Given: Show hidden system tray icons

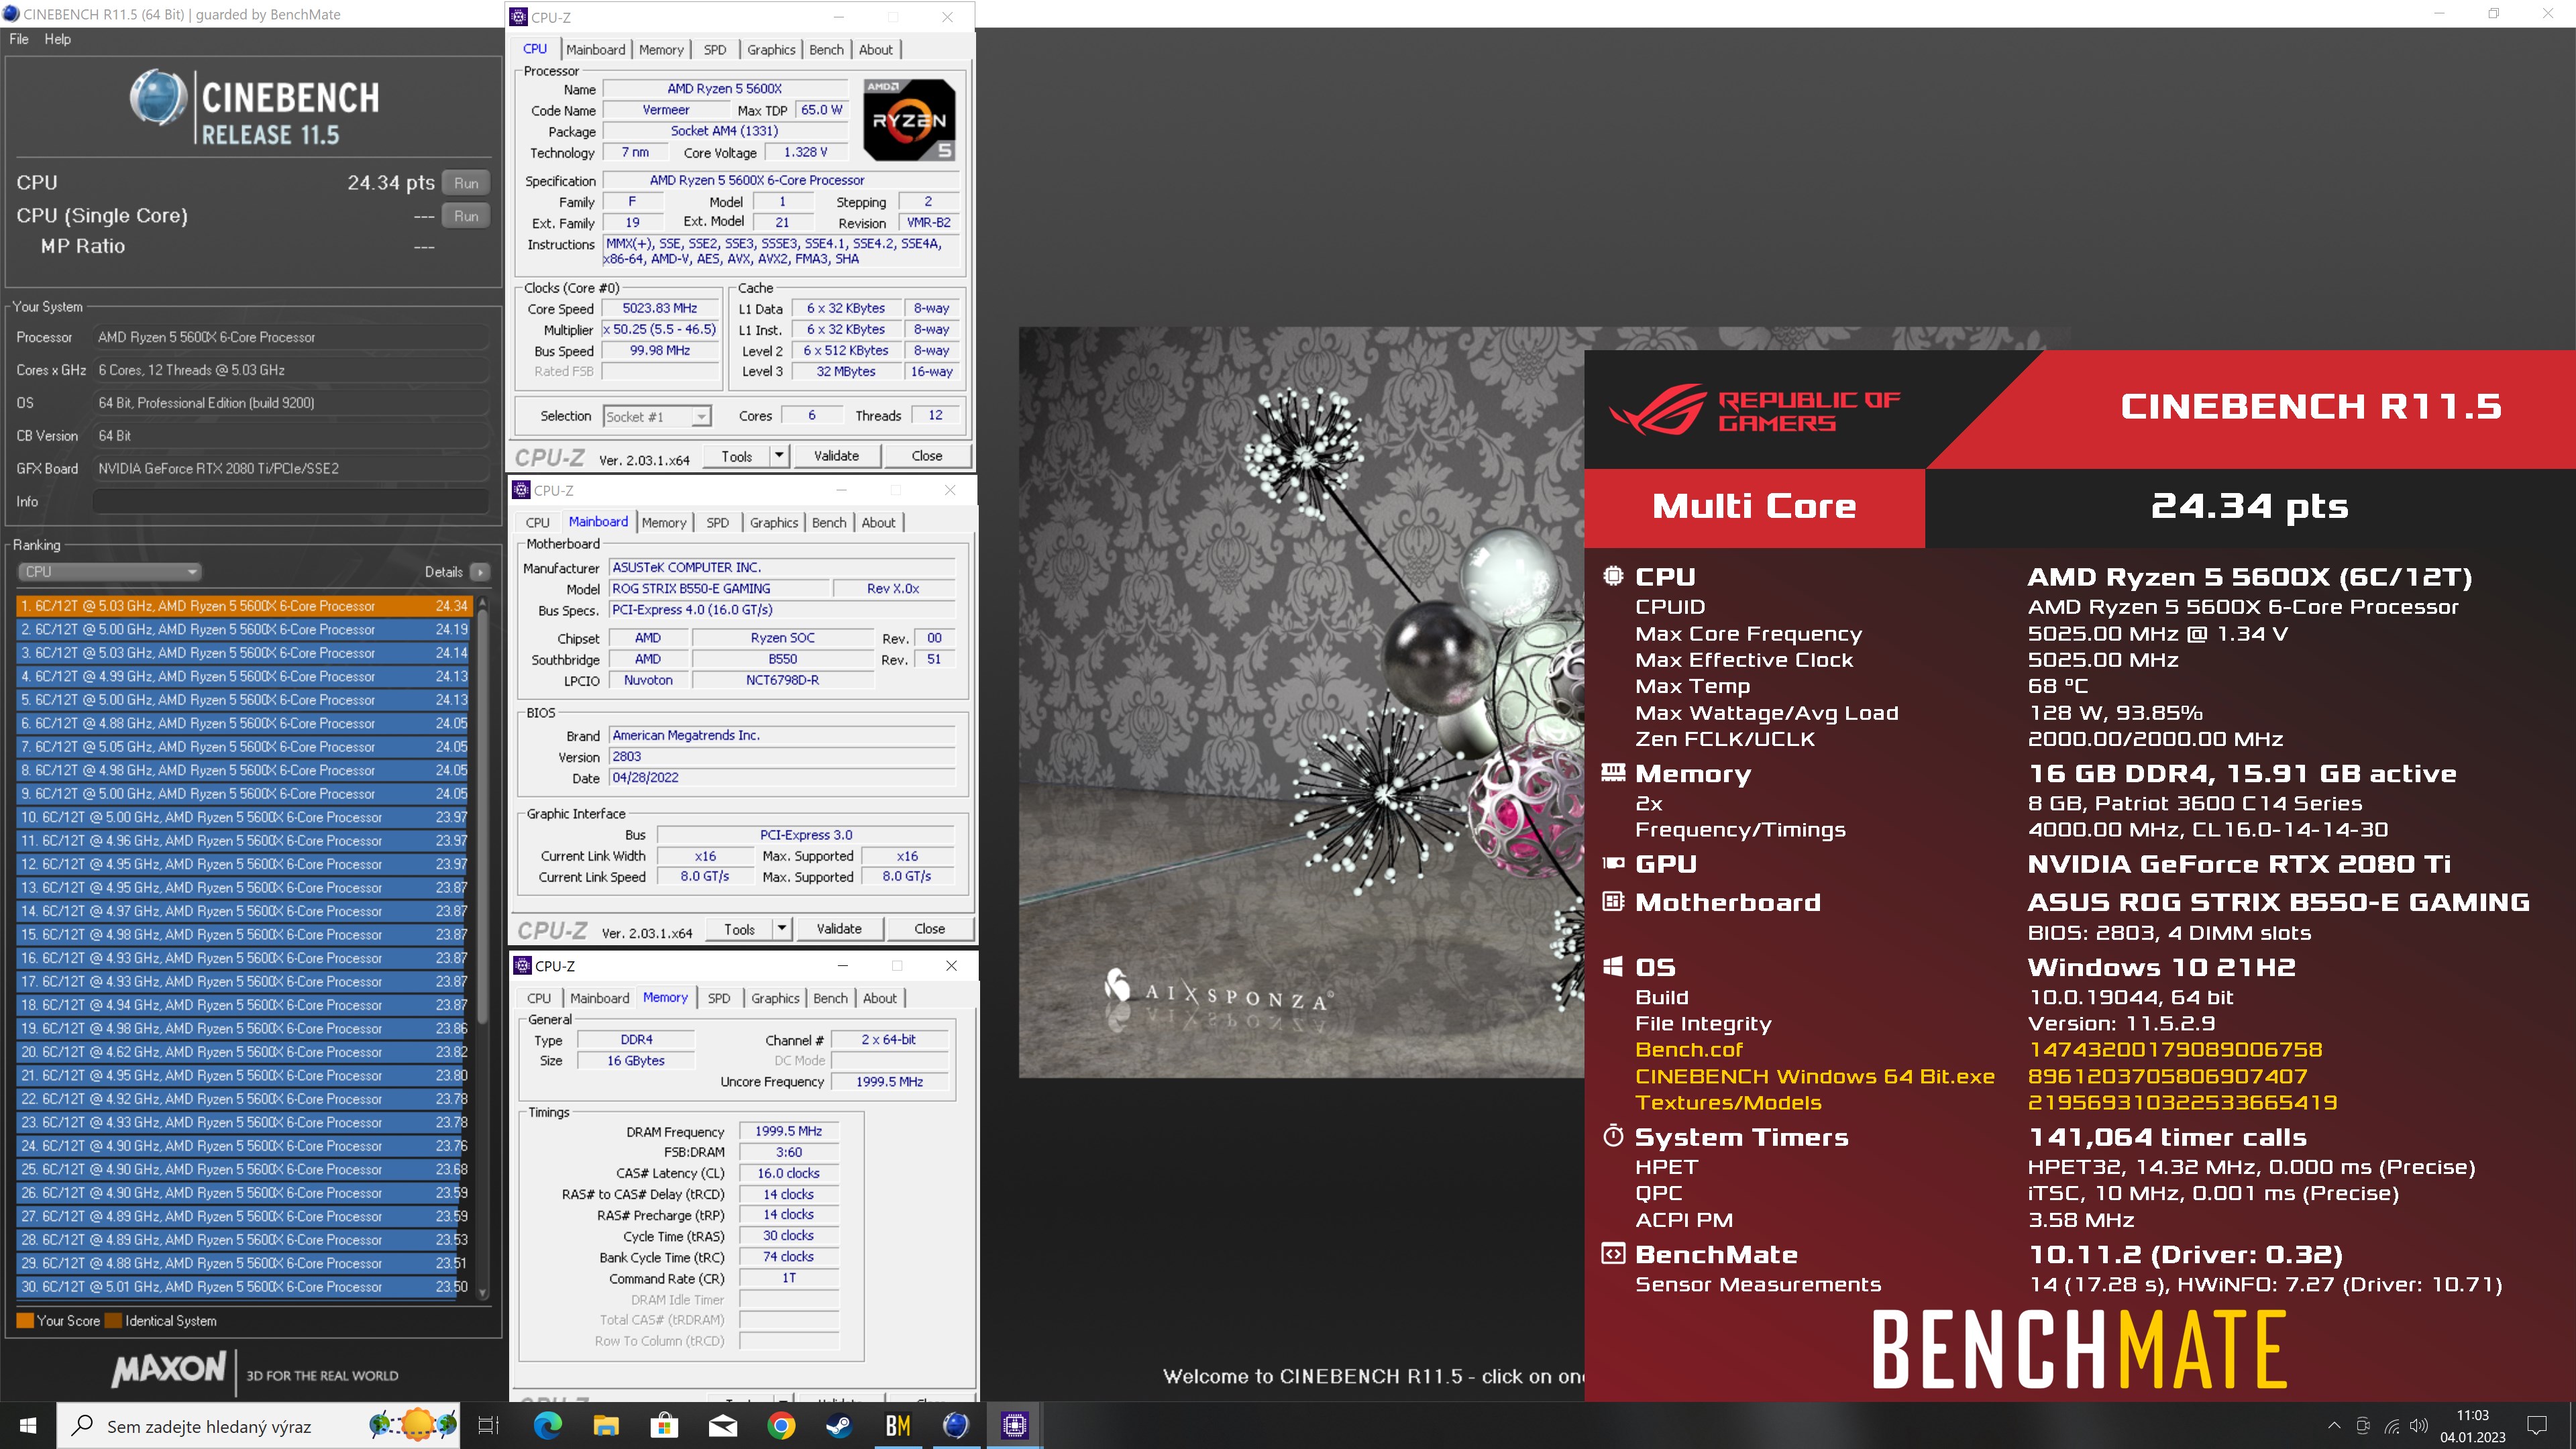Looking at the screenshot, I should point(2334,1426).
